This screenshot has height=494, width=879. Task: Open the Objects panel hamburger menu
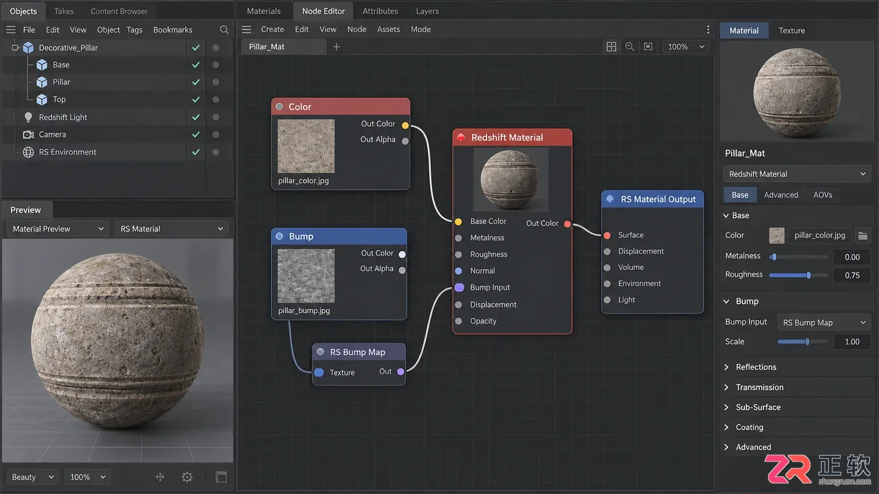[11, 29]
